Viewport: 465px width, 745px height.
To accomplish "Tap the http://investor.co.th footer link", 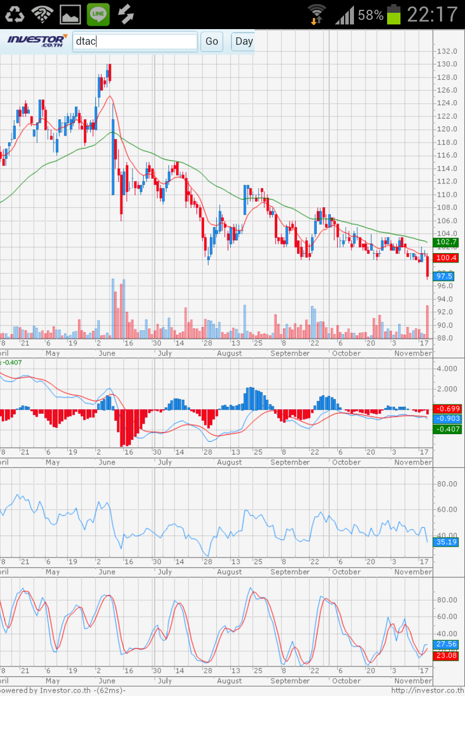I will (427, 690).
